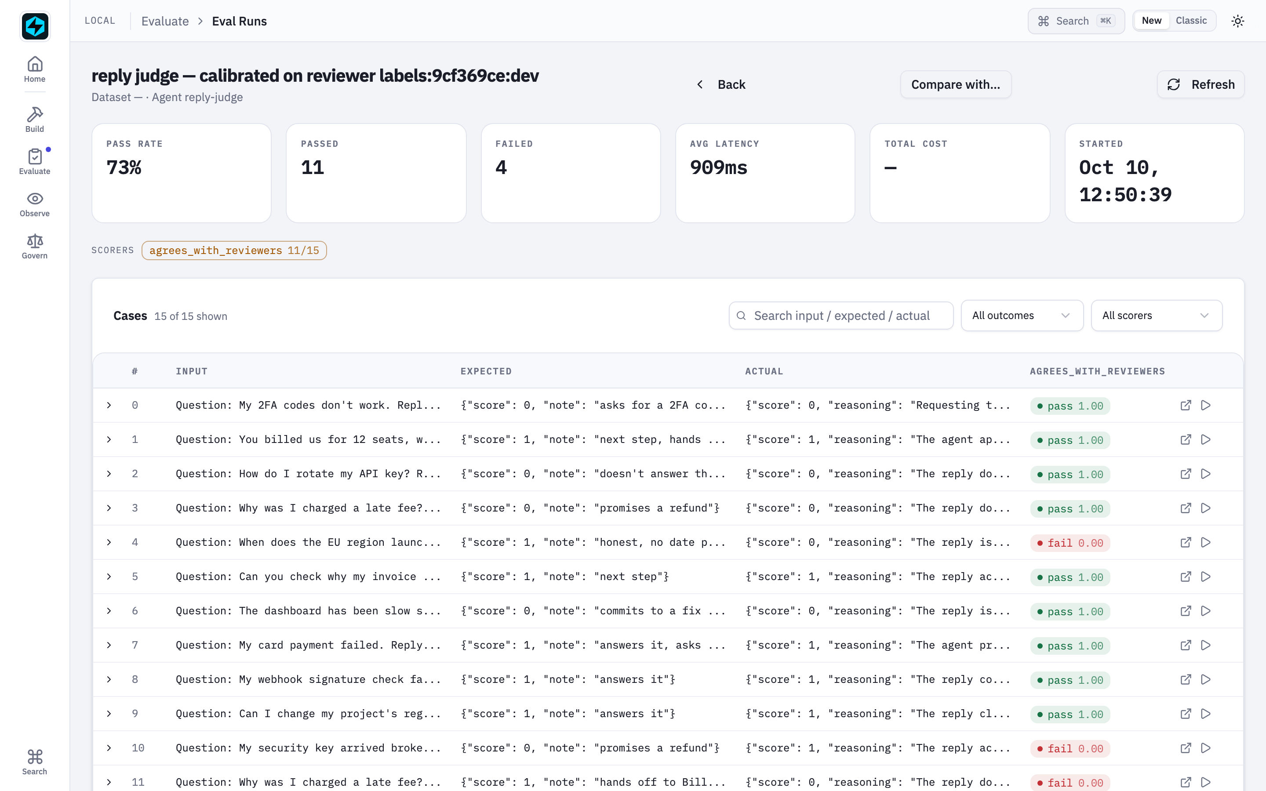The image size is (1266, 791).
Task: Go to Evaluate breadcrumb
Action: pyautogui.click(x=165, y=21)
